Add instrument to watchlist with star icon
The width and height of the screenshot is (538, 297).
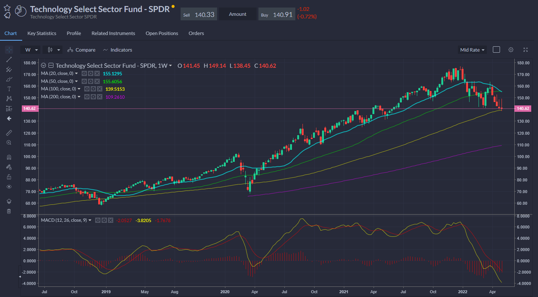(x=7, y=8)
